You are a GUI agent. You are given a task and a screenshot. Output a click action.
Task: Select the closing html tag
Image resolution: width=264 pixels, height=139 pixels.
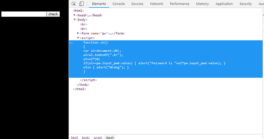point(80,89)
